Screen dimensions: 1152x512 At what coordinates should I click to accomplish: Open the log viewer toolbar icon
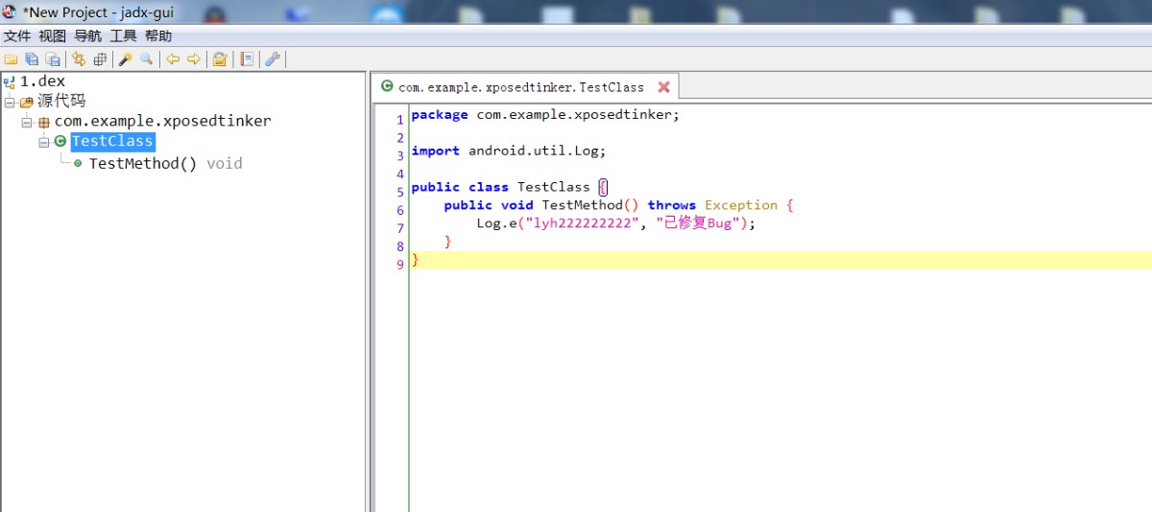pos(247,59)
